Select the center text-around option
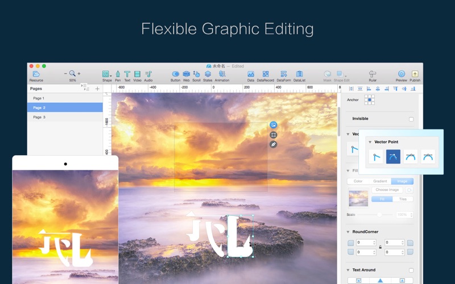Viewport: 455px width, 284px height. point(380,281)
